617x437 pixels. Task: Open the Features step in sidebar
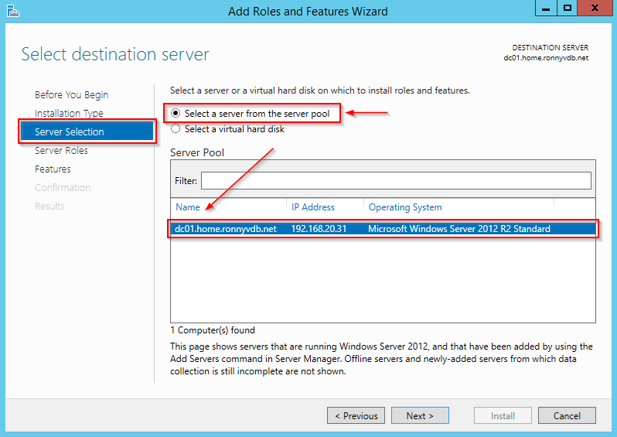coord(53,169)
